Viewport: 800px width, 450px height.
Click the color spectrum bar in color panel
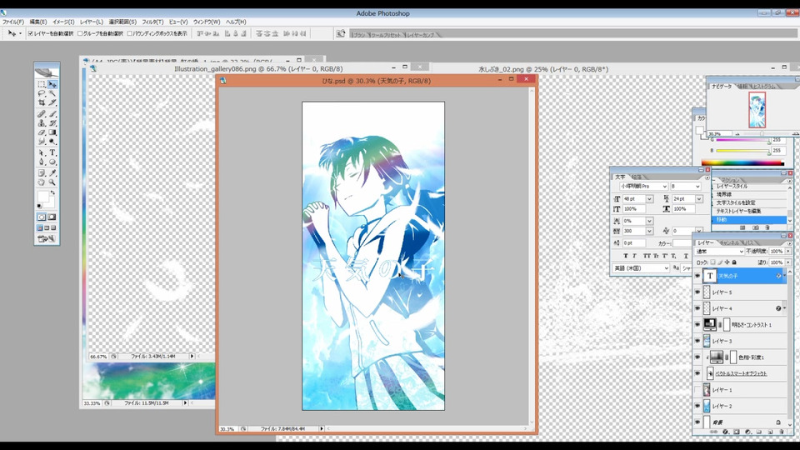click(742, 163)
